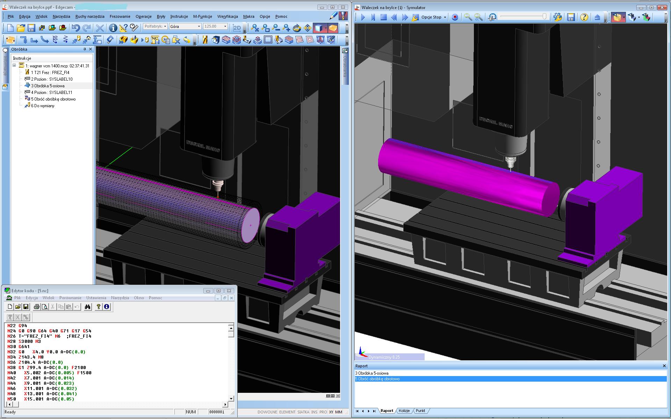Click the Open file folder icon in Edgecam toolbar

[21, 28]
